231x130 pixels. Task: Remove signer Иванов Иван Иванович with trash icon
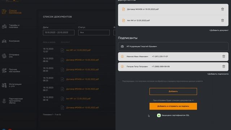224,56
